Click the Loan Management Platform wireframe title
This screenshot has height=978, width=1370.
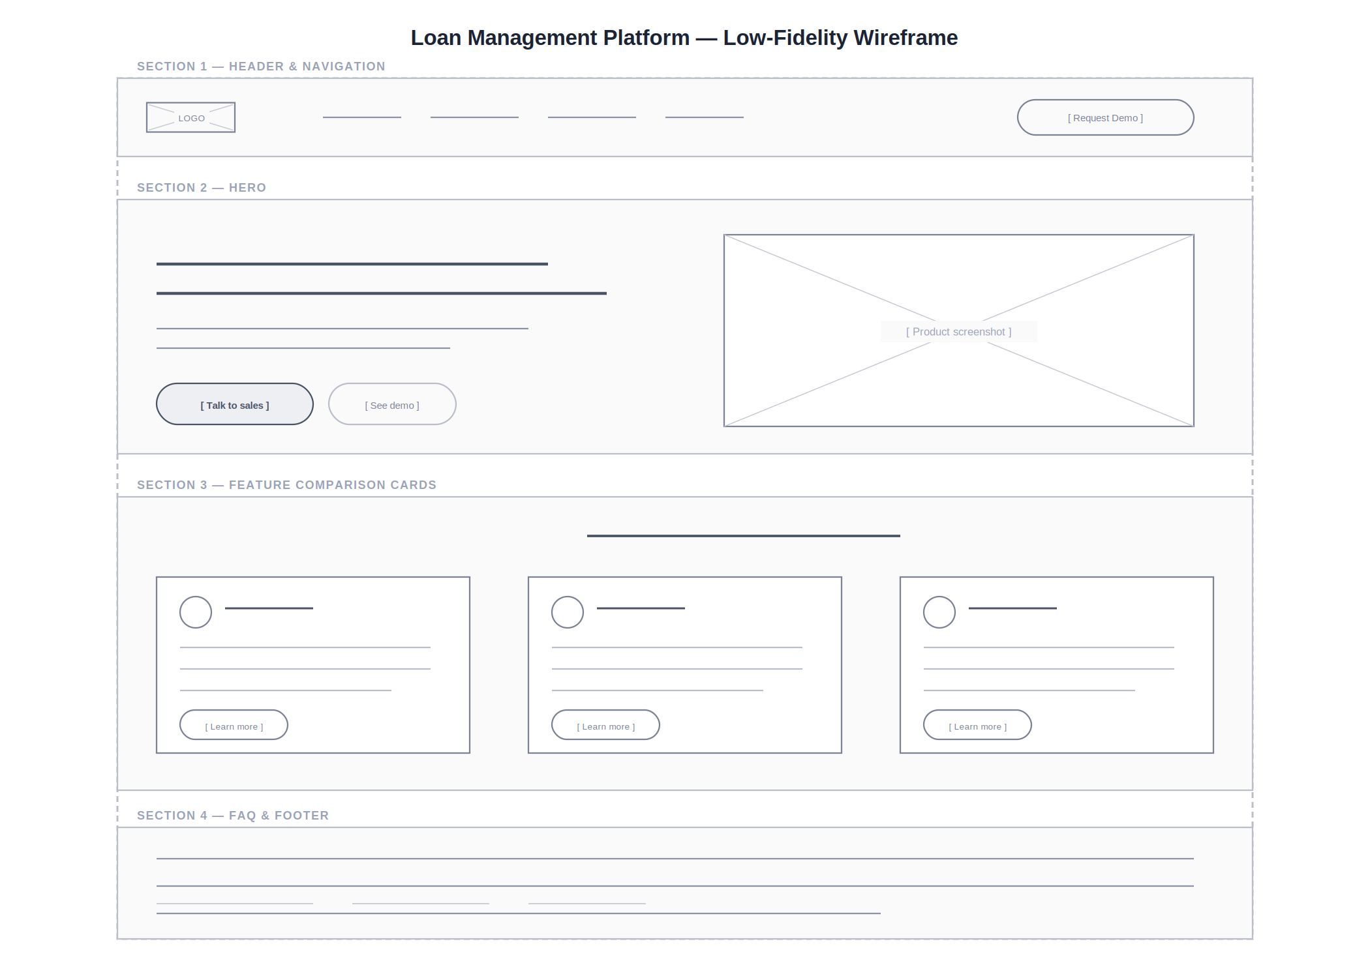click(x=684, y=38)
